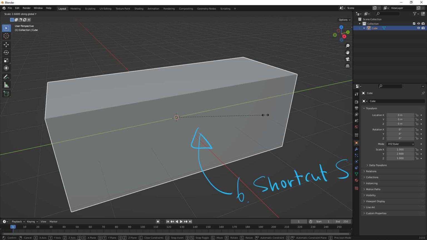The image size is (427, 240).
Task: Select the Annotate pencil tool
Action: pyautogui.click(x=6, y=77)
